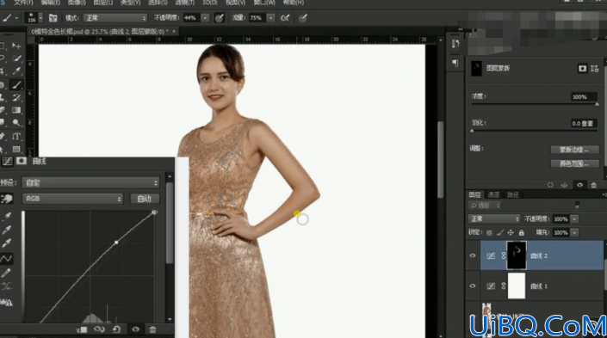Select the pixel mask button in Properties
The image size is (607, 338).
click(x=582, y=69)
